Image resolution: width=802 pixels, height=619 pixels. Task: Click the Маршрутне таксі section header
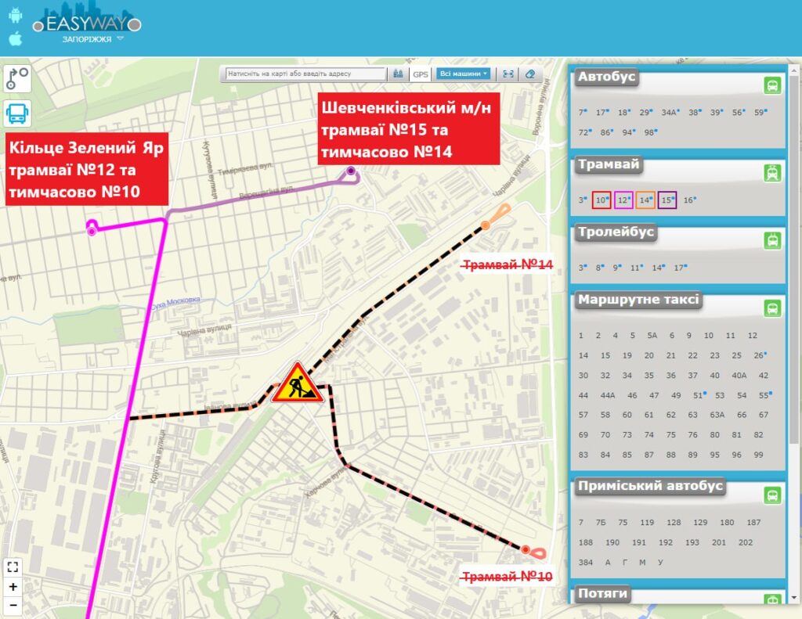pyautogui.click(x=638, y=300)
